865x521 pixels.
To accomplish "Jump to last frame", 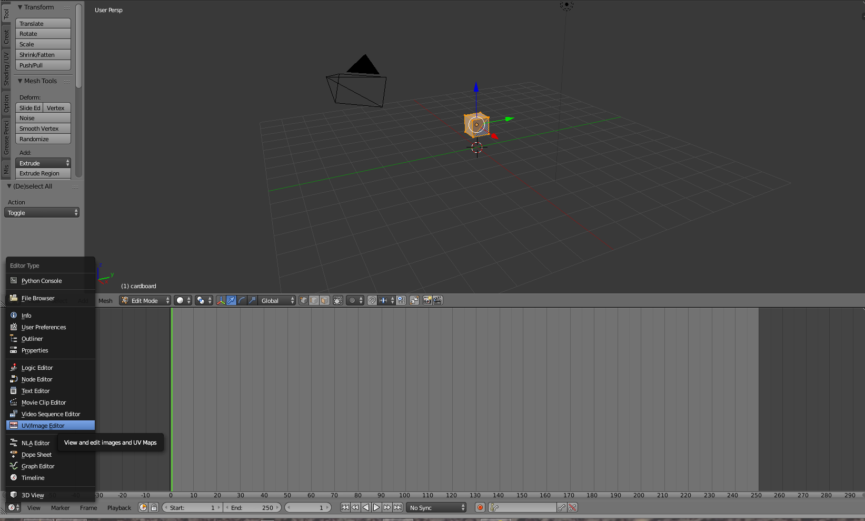I will click(397, 508).
